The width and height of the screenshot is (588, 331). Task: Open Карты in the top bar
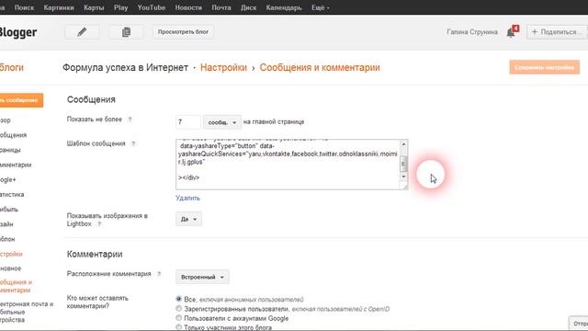(94, 7)
